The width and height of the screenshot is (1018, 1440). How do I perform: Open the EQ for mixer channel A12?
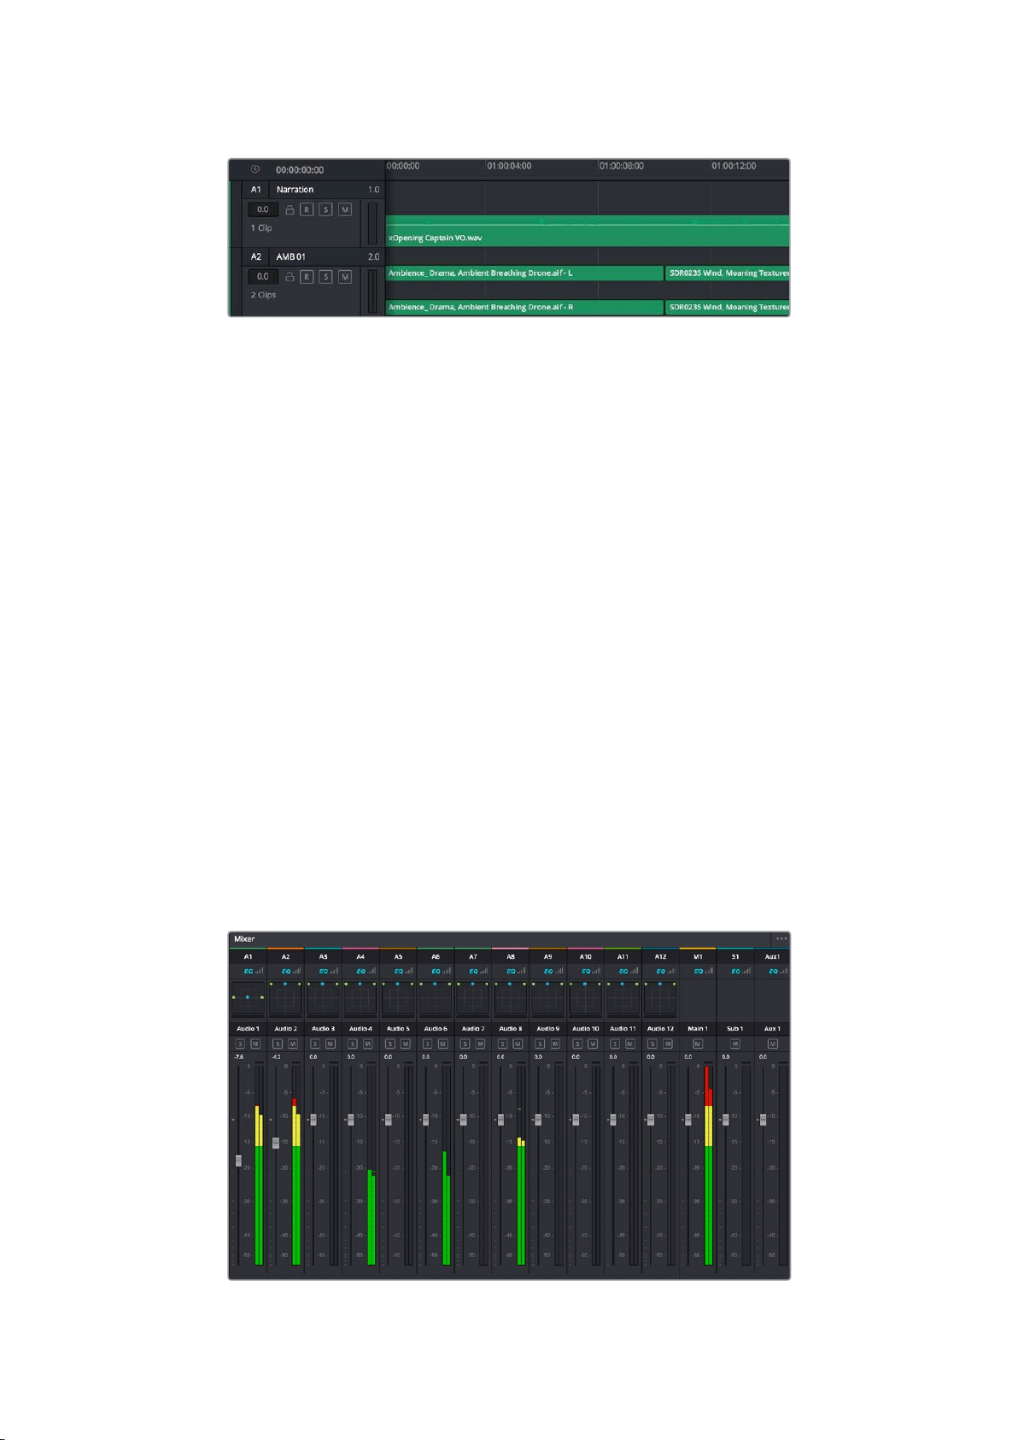pyautogui.click(x=661, y=971)
